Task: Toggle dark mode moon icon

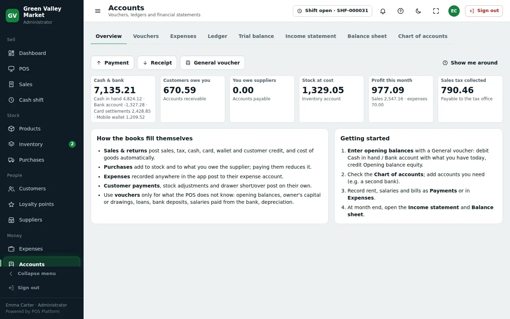Action: tap(418, 11)
